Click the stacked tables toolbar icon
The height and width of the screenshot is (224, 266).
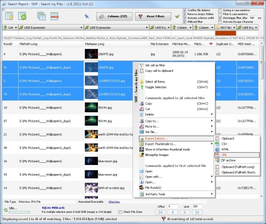click(41, 16)
